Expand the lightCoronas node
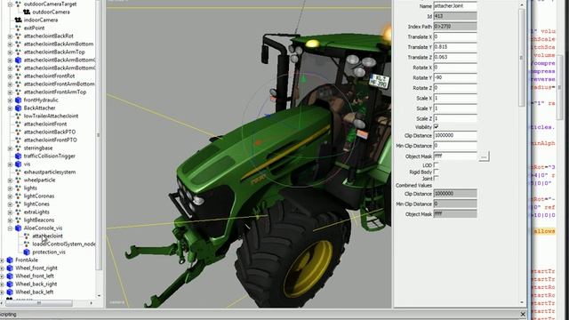 coord(10,196)
